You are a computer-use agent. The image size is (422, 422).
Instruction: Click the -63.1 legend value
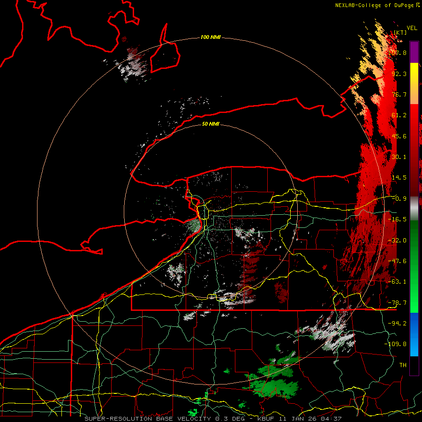tap(397, 281)
